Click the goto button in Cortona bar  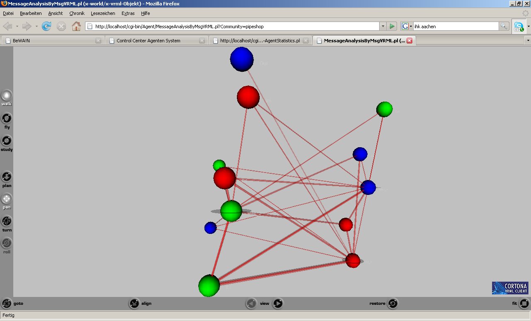click(7, 304)
